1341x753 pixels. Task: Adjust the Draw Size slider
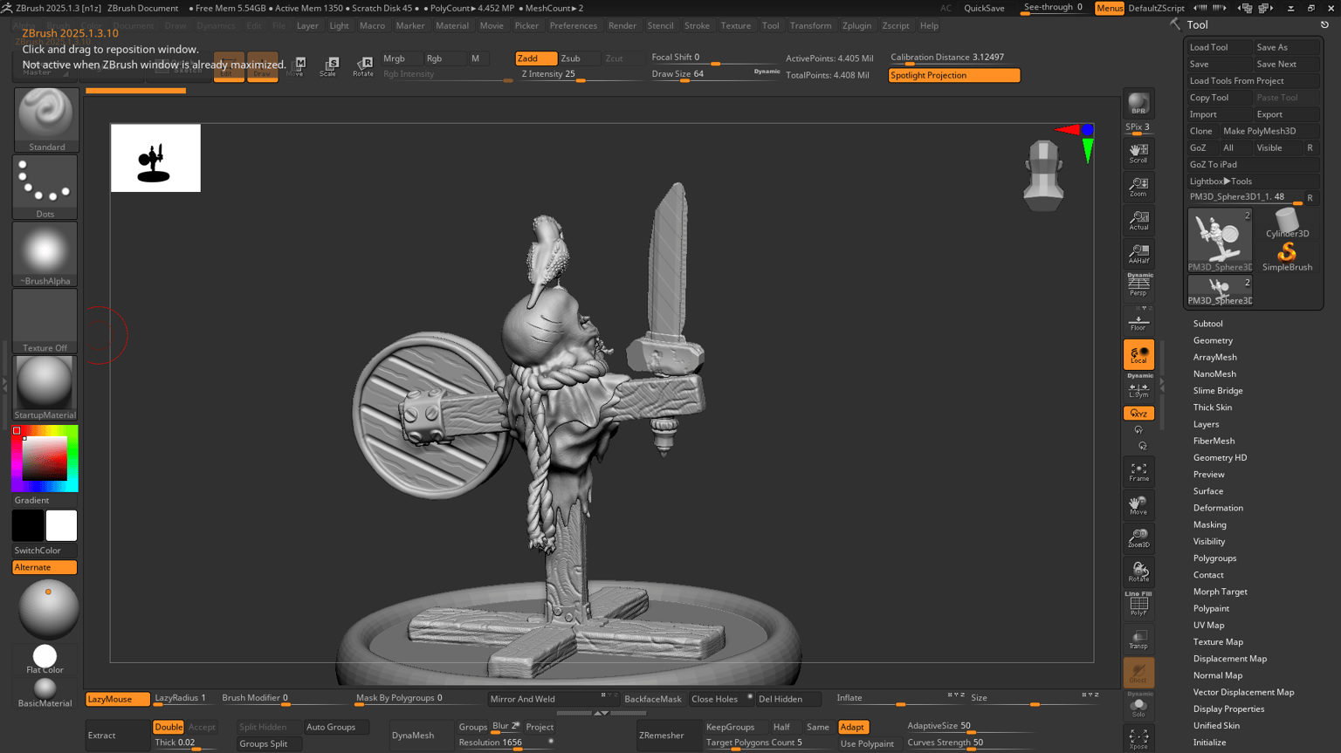click(716, 75)
